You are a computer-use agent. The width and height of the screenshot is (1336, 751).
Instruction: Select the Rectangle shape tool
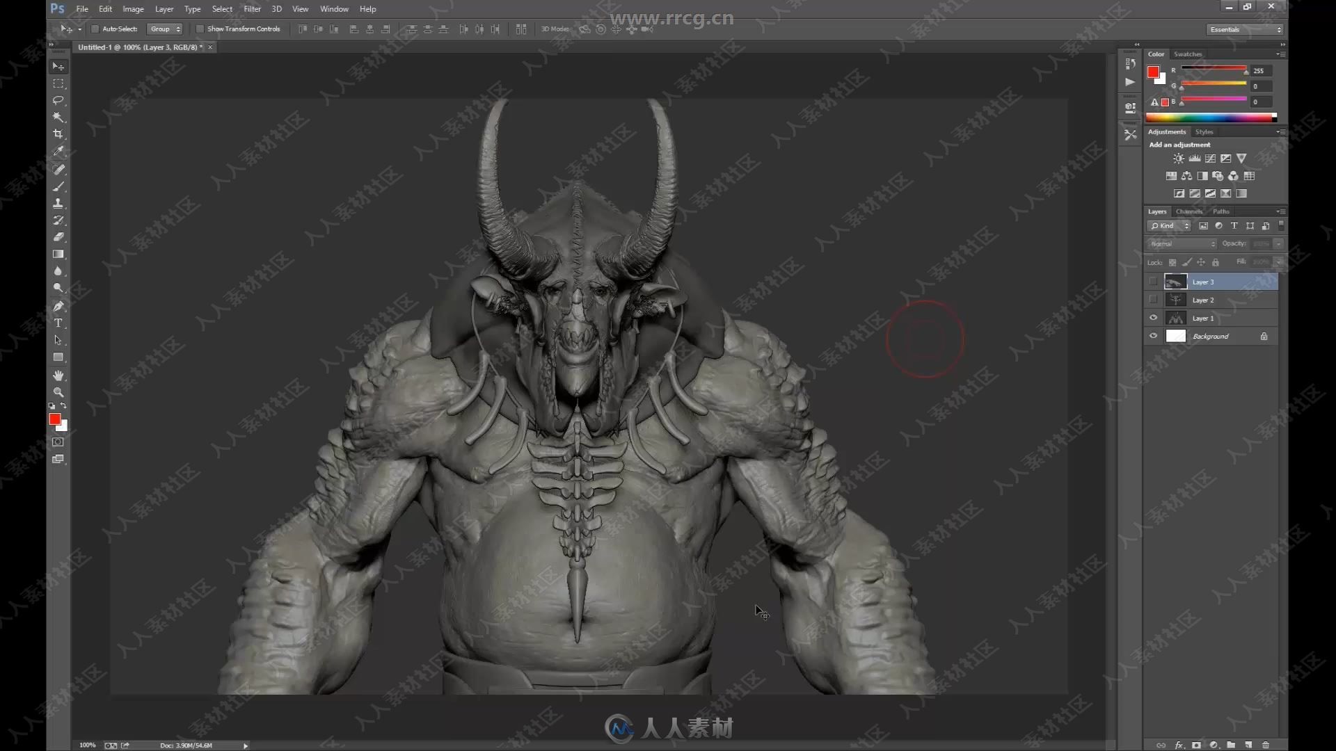[x=58, y=357]
